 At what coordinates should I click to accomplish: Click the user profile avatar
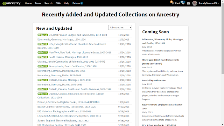(195, 3)
